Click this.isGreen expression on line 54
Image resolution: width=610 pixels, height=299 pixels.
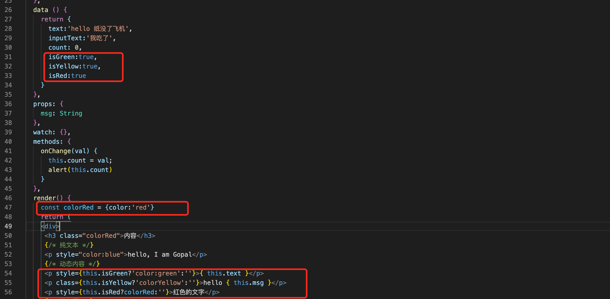(x=105, y=273)
